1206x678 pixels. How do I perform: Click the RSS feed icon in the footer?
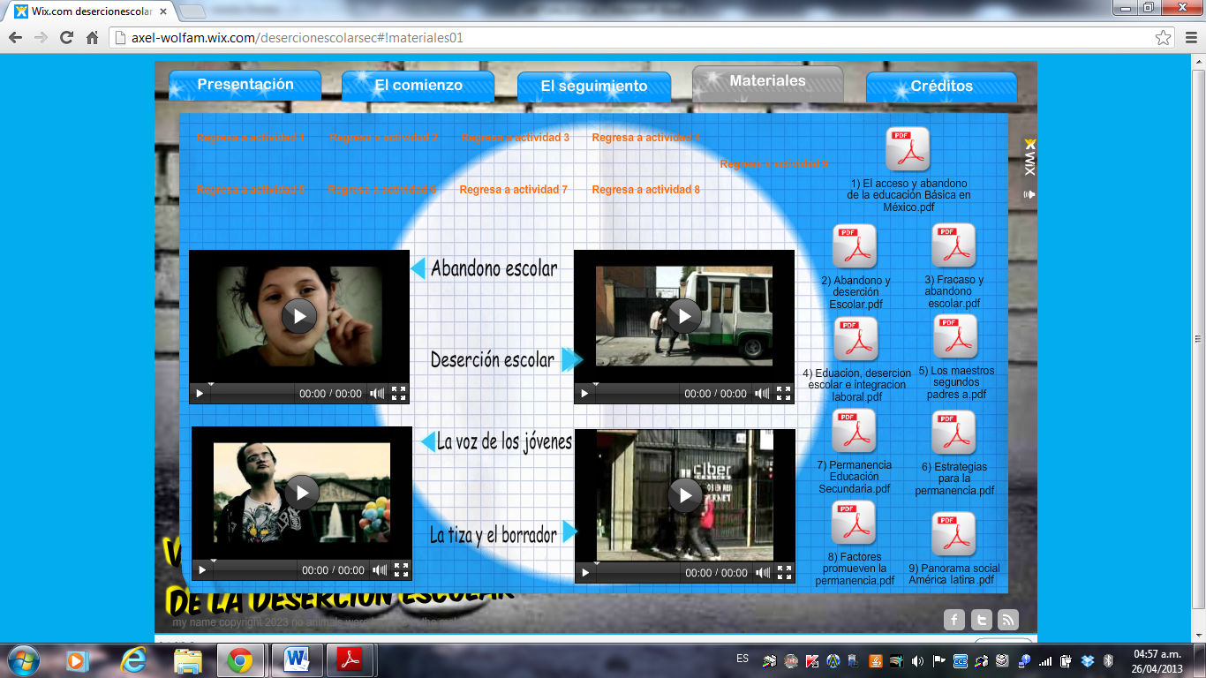[x=1008, y=620]
